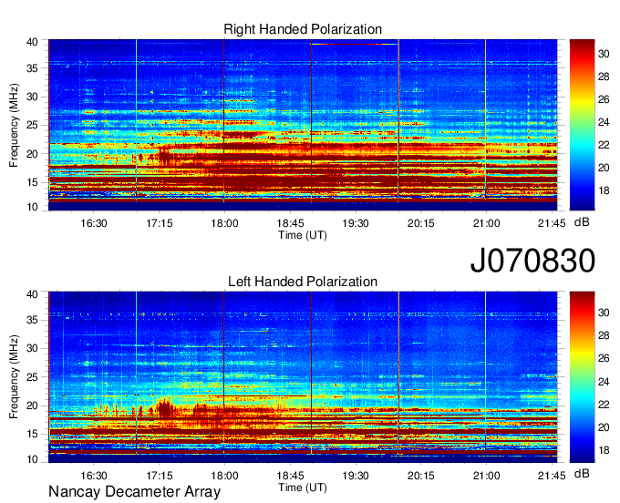Click the J070830 observation label

[x=532, y=261]
